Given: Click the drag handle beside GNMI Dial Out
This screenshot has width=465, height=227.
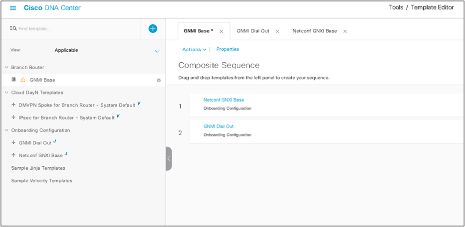Looking at the screenshot, I should [x=13, y=143].
